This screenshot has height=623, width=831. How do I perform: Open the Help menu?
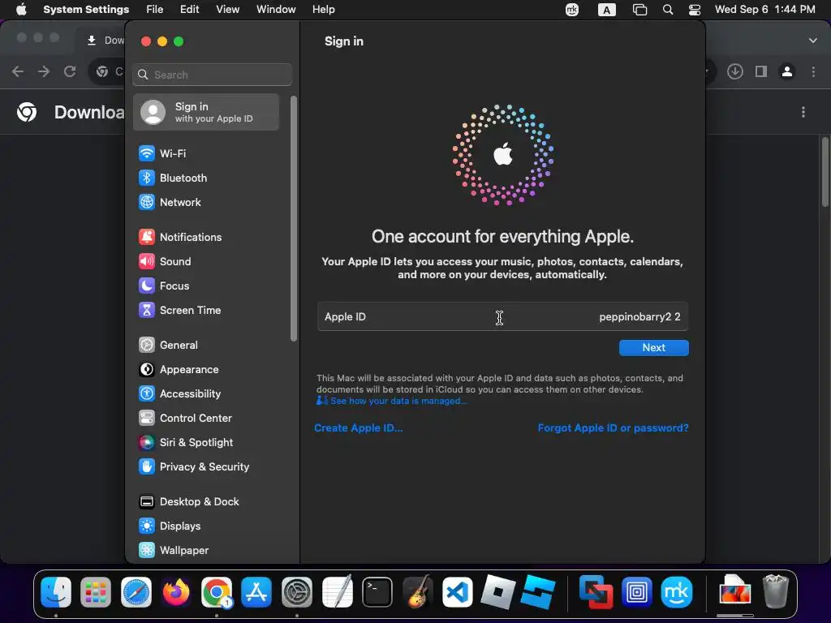pos(323,10)
